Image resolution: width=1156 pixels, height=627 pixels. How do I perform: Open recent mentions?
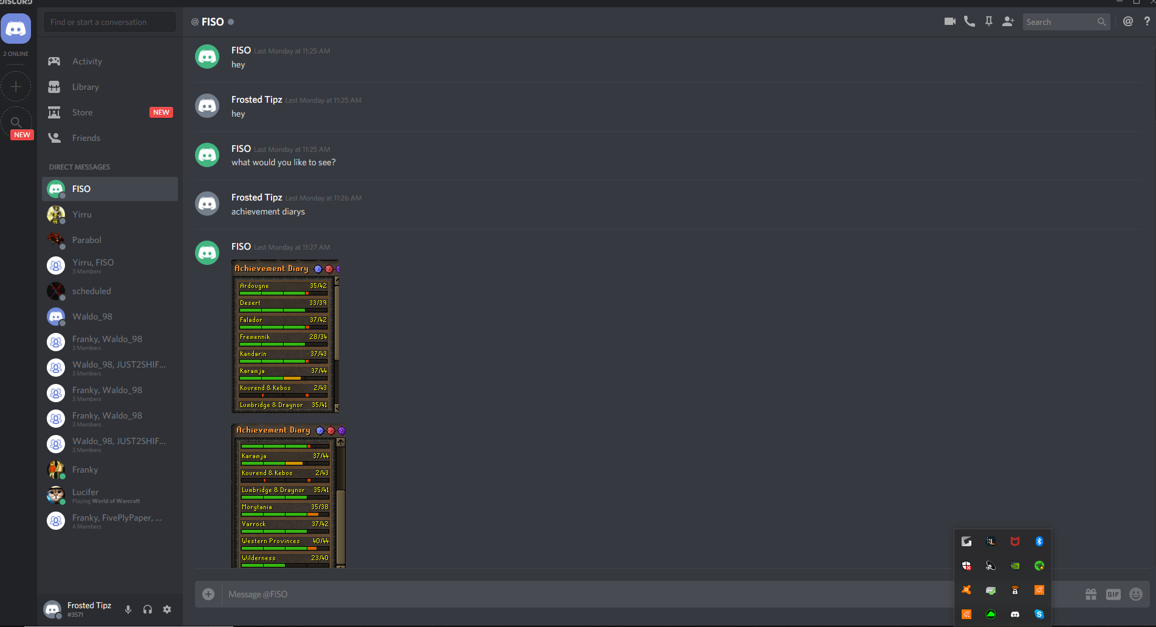[x=1128, y=22]
